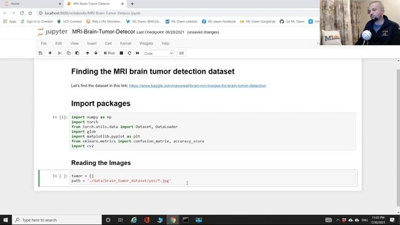Open the Windows Start menu
Screen dimensions: 400x225
tap(6, 219)
